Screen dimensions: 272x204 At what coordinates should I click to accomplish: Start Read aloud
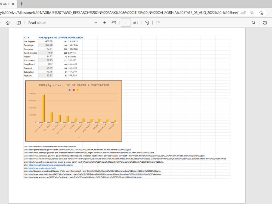[x=37, y=23]
